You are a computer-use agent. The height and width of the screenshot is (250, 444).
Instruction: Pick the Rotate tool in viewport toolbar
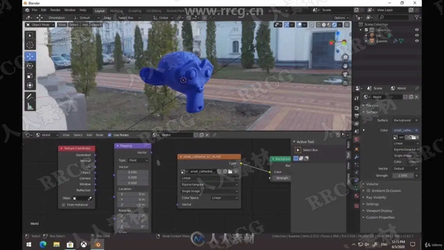point(30,66)
